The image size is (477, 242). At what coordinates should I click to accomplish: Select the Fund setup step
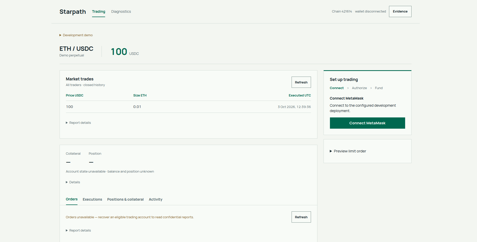tap(379, 88)
